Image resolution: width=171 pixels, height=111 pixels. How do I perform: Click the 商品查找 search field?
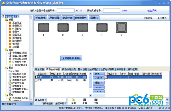[x=56, y=100]
